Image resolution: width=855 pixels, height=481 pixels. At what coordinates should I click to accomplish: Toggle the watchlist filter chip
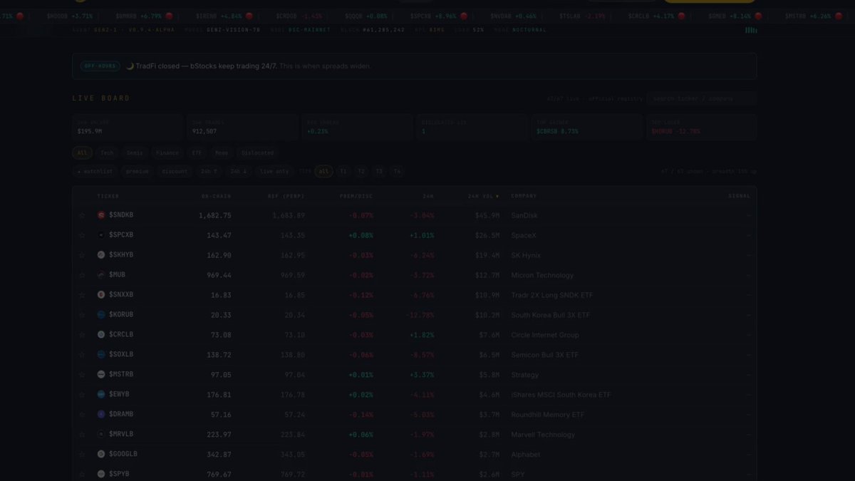tap(95, 172)
